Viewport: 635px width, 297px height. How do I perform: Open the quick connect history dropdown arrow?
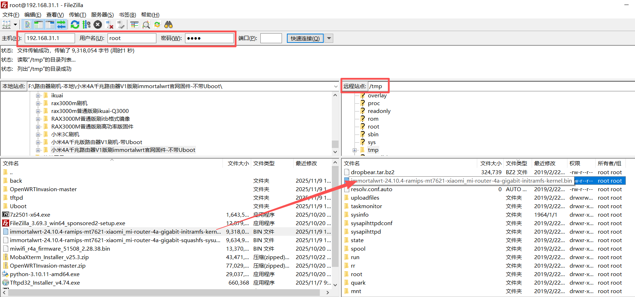pyautogui.click(x=329, y=38)
